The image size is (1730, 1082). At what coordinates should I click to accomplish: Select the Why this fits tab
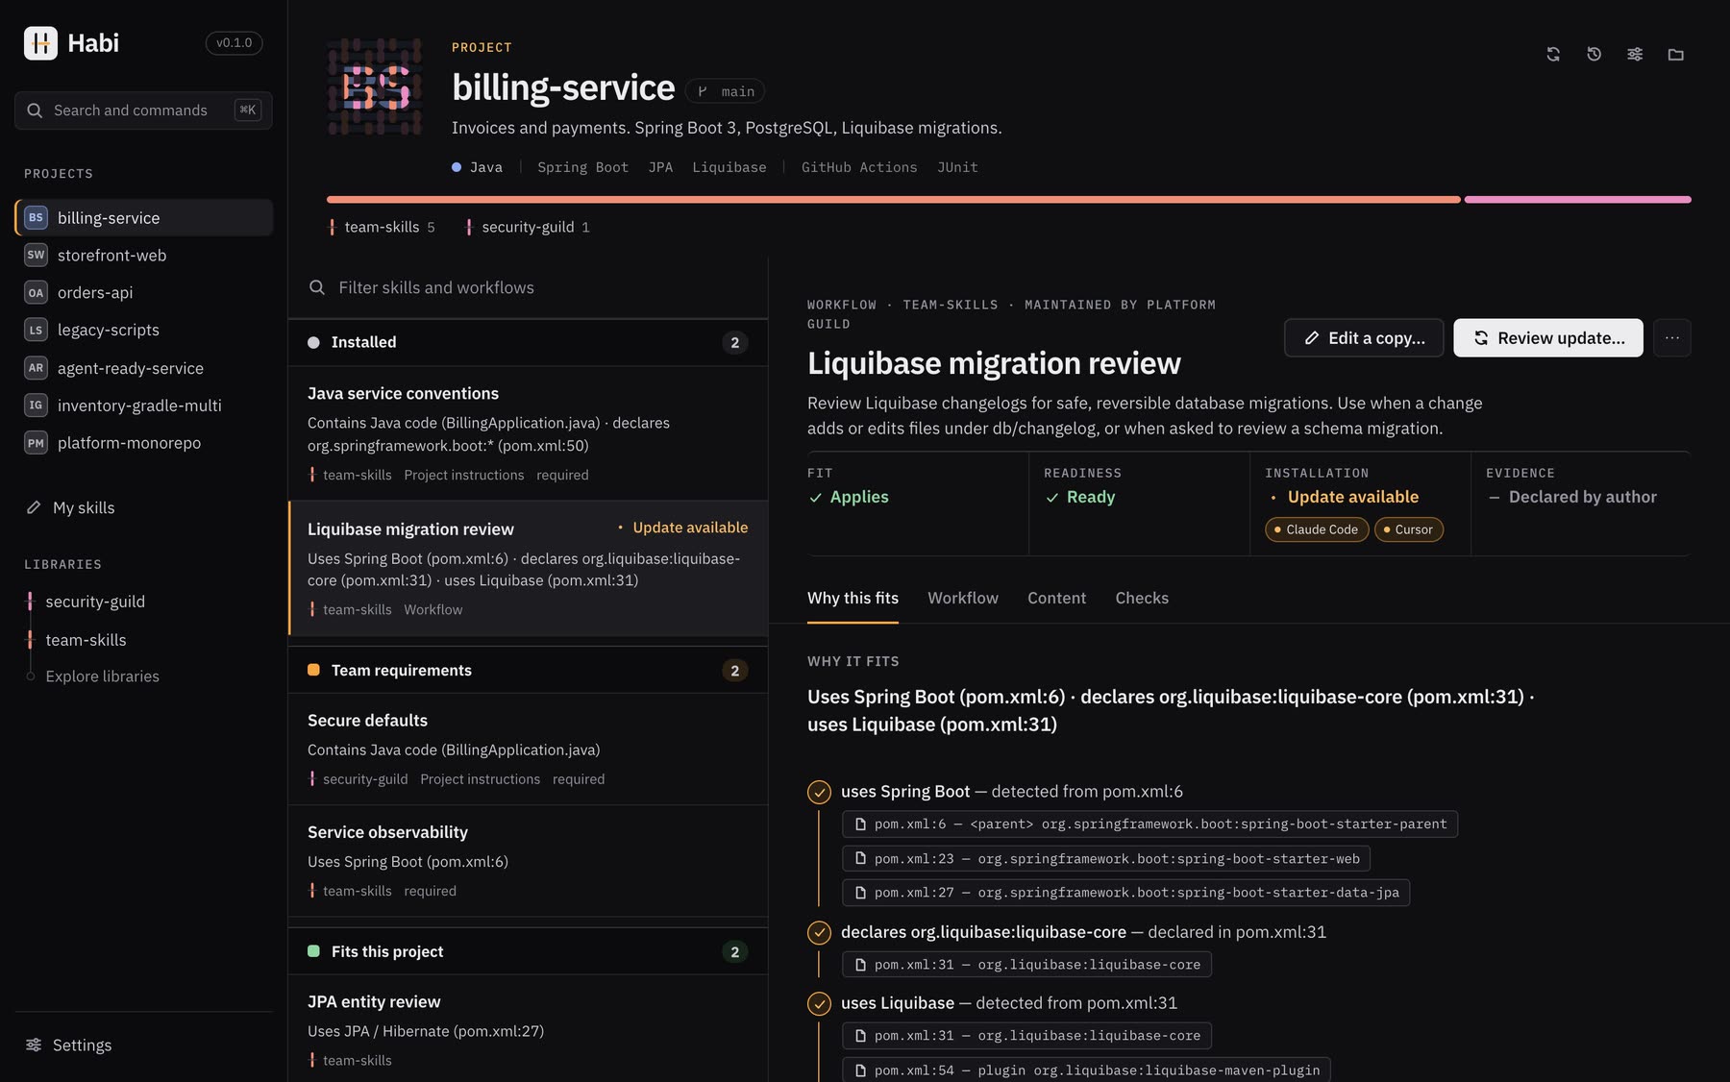pos(853,598)
